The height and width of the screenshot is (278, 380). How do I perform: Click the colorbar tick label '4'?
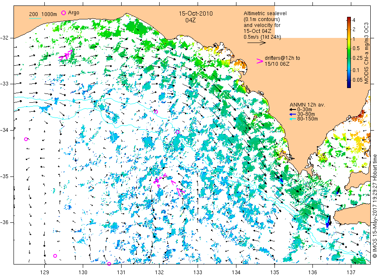pos(353,20)
